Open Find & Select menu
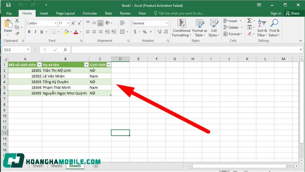 pos(274,28)
